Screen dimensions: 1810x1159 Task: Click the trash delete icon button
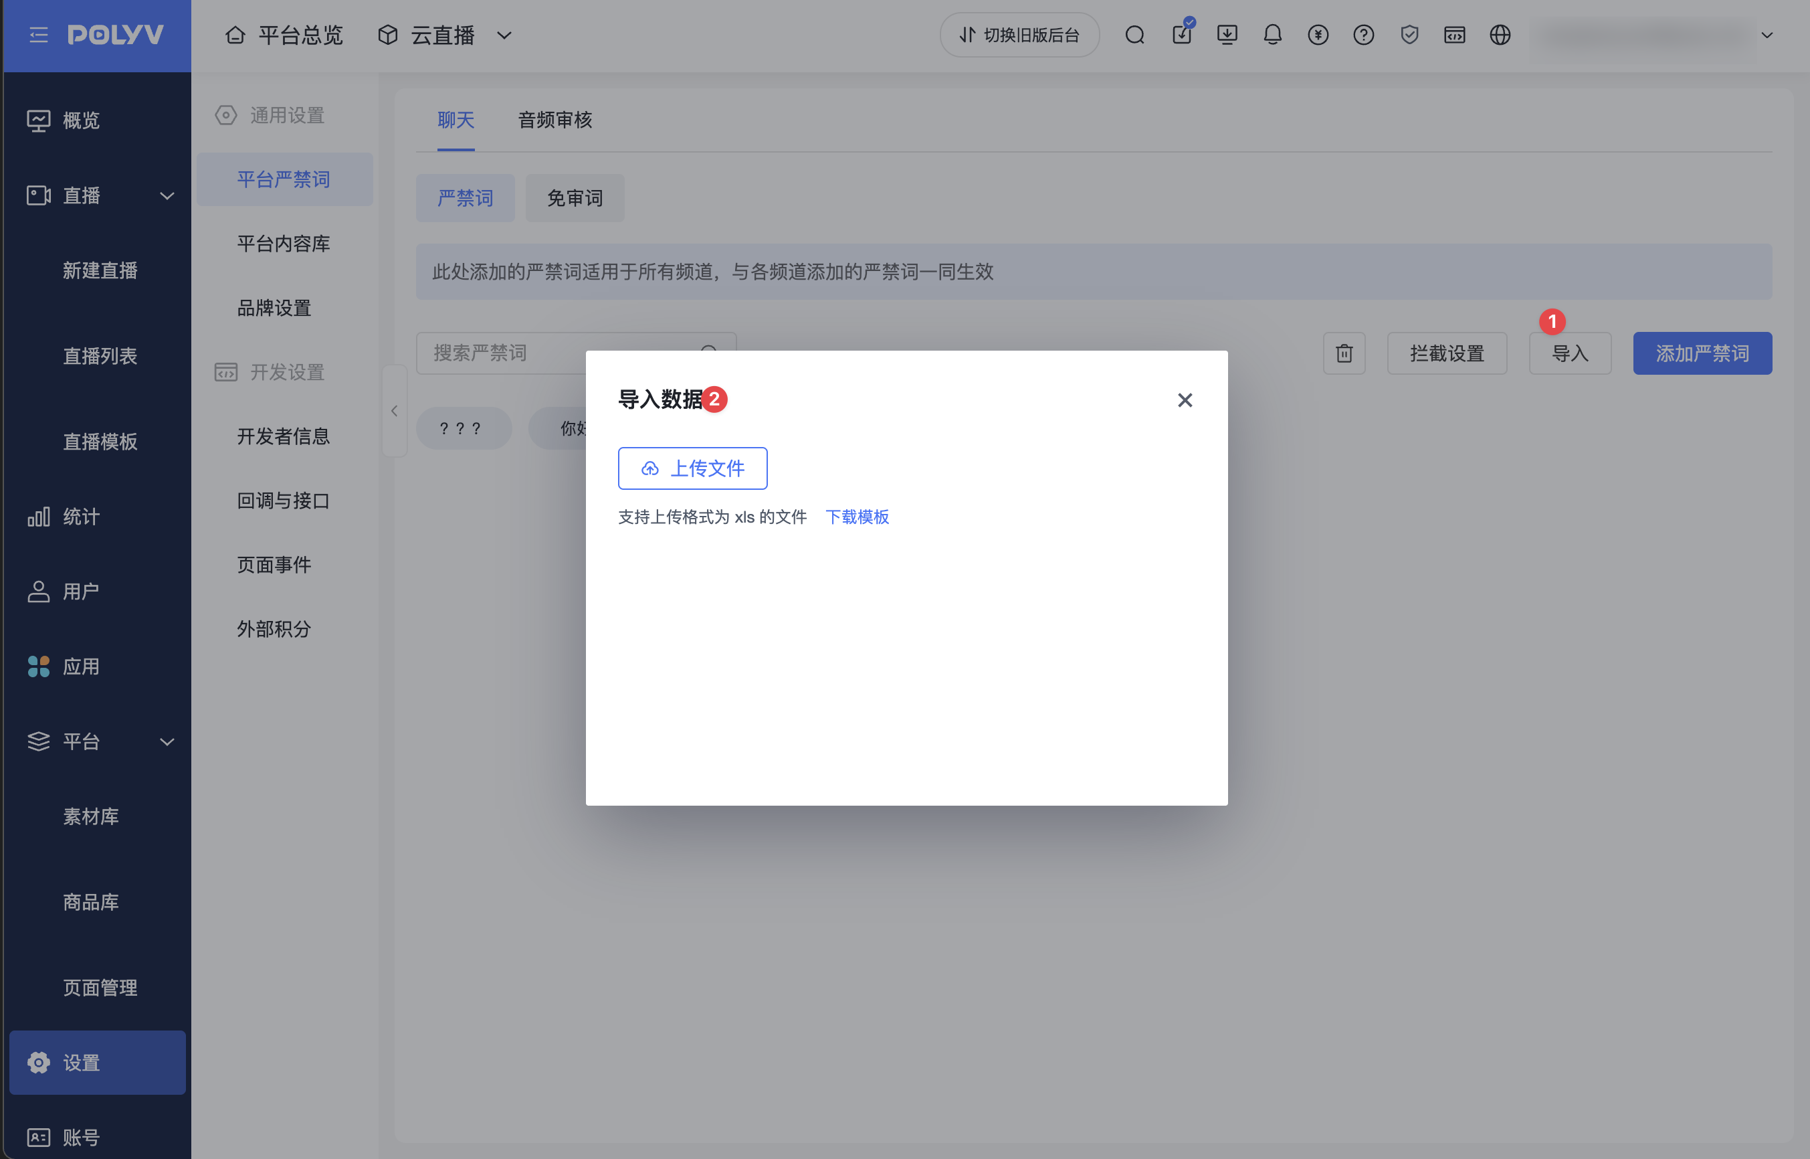(1344, 353)
